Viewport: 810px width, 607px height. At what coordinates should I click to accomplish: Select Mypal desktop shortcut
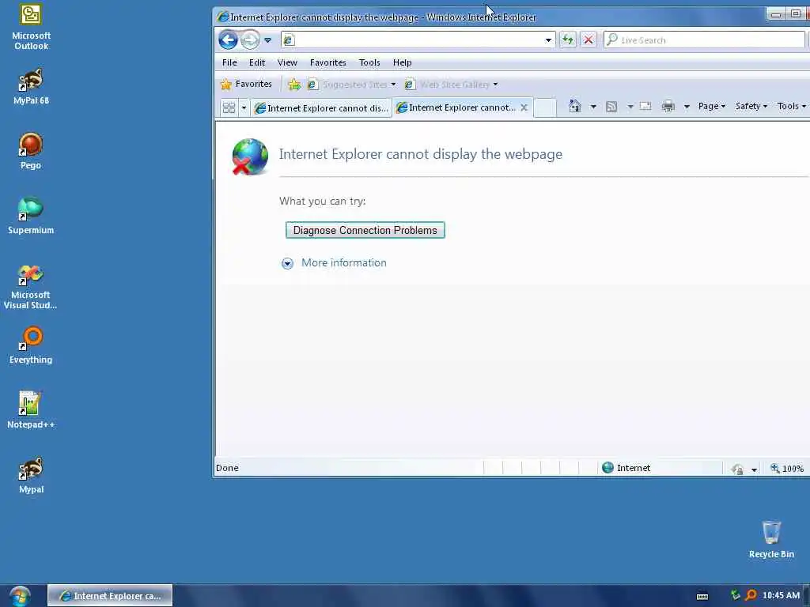click(31, 475)
